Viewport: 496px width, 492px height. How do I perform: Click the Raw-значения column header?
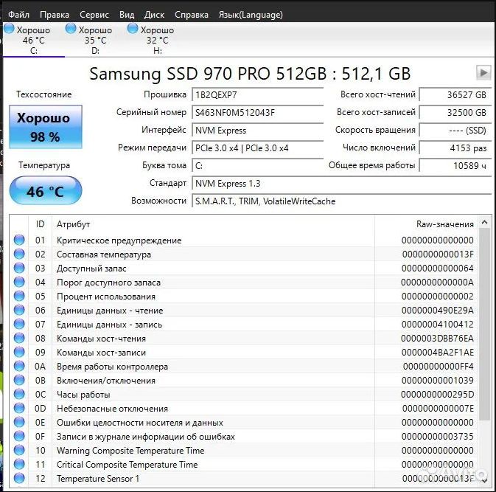426,224
